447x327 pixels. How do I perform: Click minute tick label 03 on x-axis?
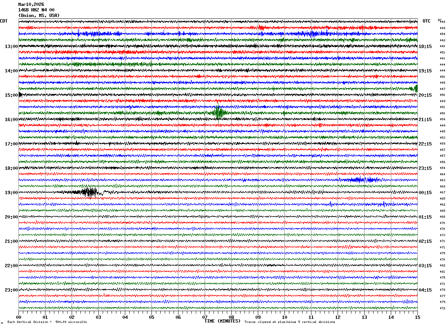pyautogui.click(x=98, y=317)
